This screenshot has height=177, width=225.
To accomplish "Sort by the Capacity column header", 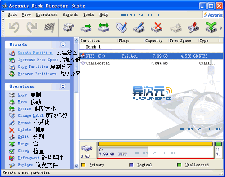I will (156, 40).
